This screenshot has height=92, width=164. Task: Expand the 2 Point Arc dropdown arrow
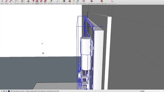18,1
